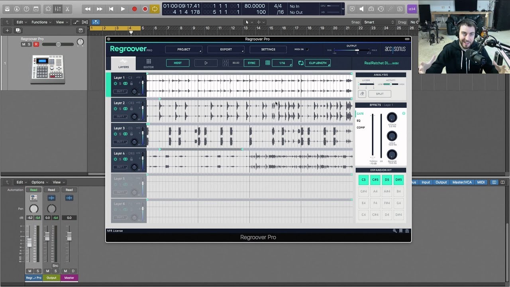
Task: Click the master speaker icon
Action: tap(362, 9)
